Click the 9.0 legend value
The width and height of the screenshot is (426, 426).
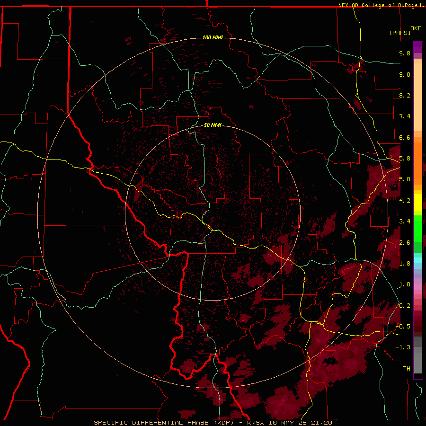pyautogui.click(x=405, y=75)
